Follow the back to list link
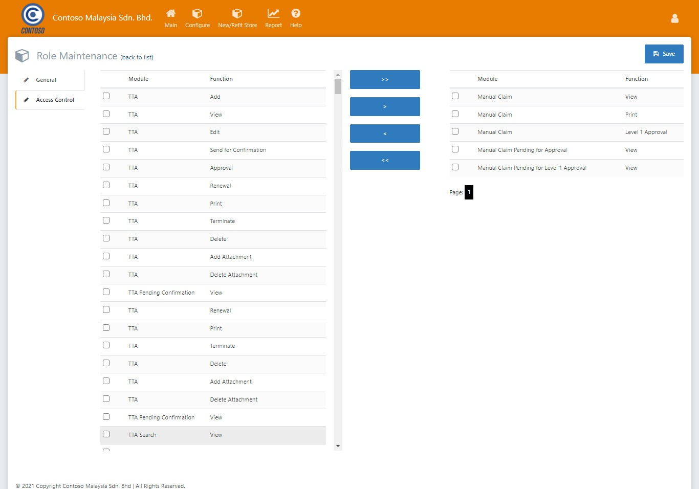This screenshot has width=699, height=489. [x=137, y=57]
